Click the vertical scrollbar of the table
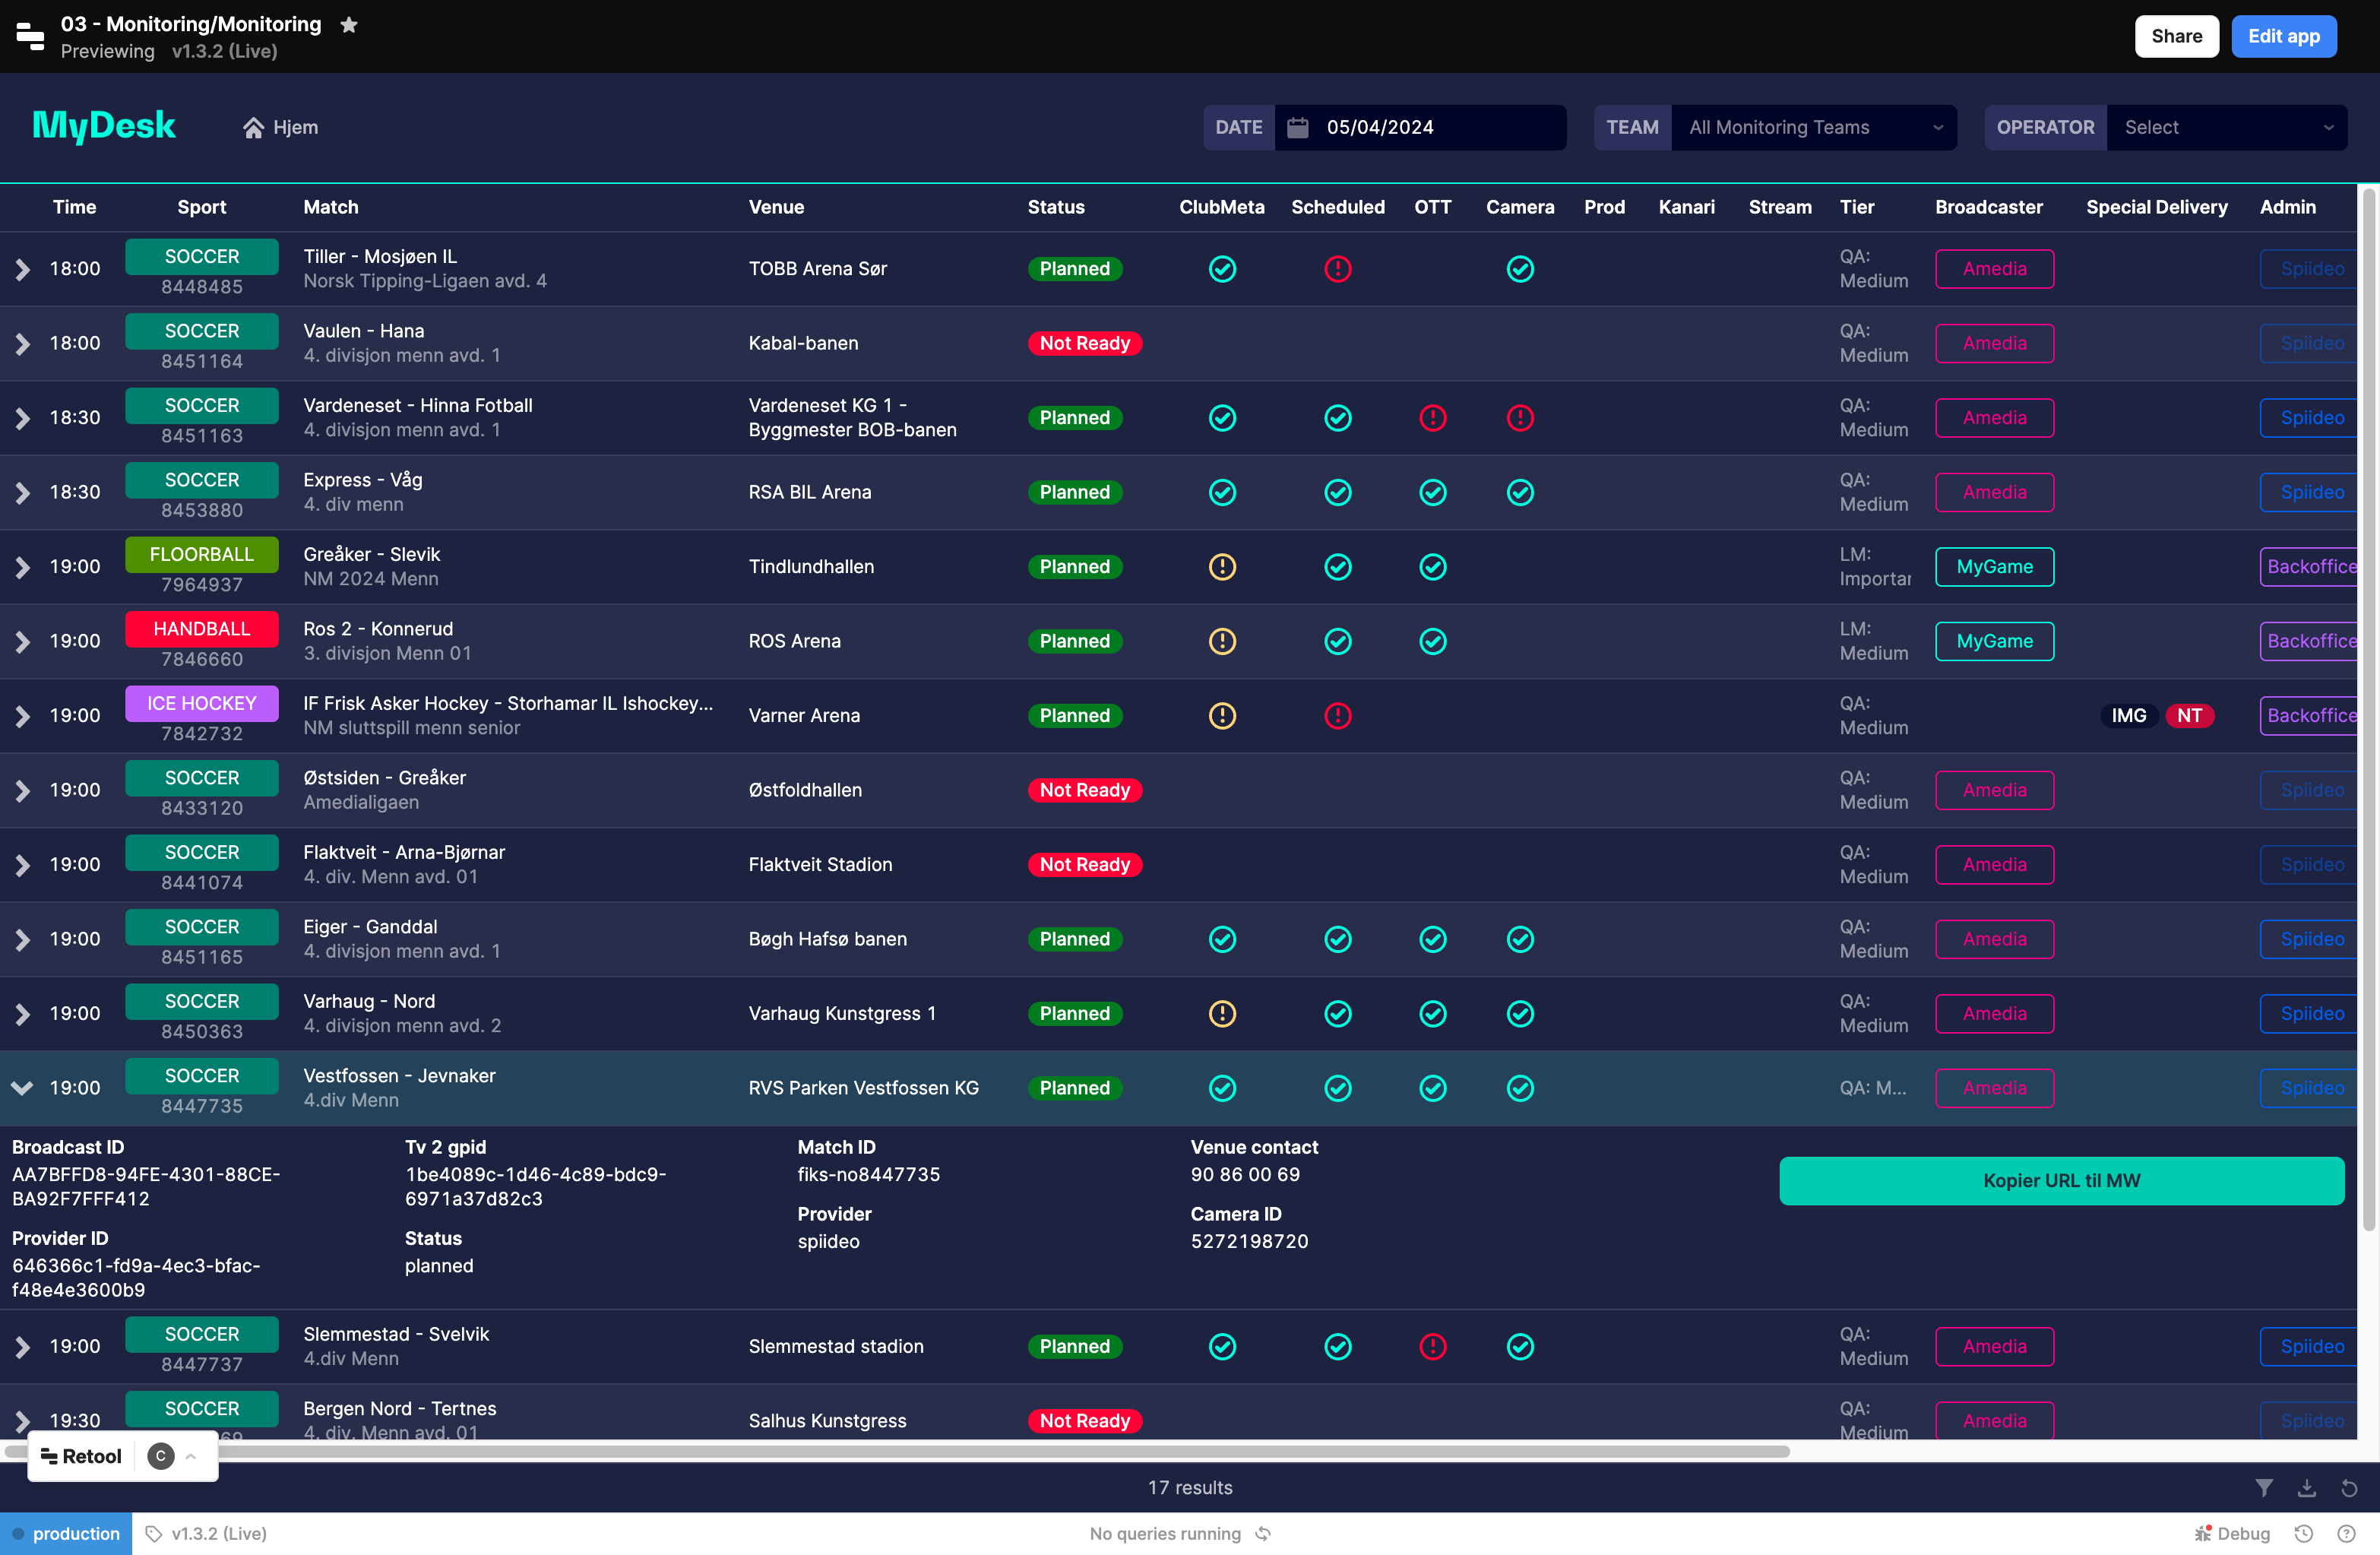2380x1555 pixels. pos(2369,710)
